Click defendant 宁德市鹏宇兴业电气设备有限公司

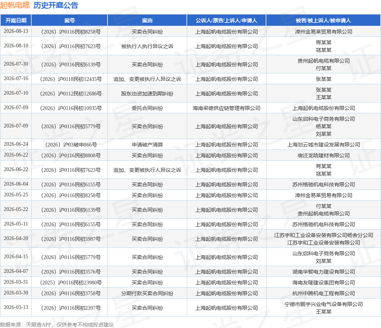click(324, 304)
